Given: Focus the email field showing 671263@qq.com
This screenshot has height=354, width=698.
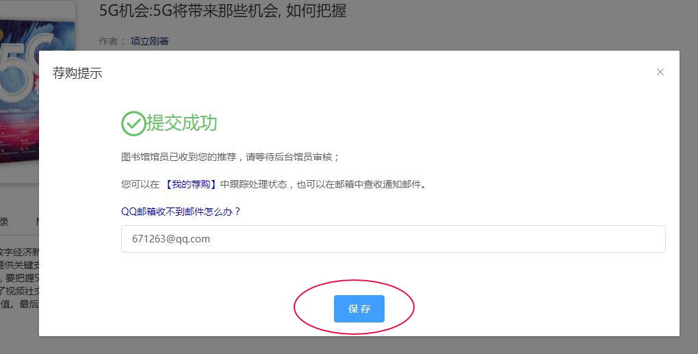Looking at the screenshot, I should click(x=393, y=239).
